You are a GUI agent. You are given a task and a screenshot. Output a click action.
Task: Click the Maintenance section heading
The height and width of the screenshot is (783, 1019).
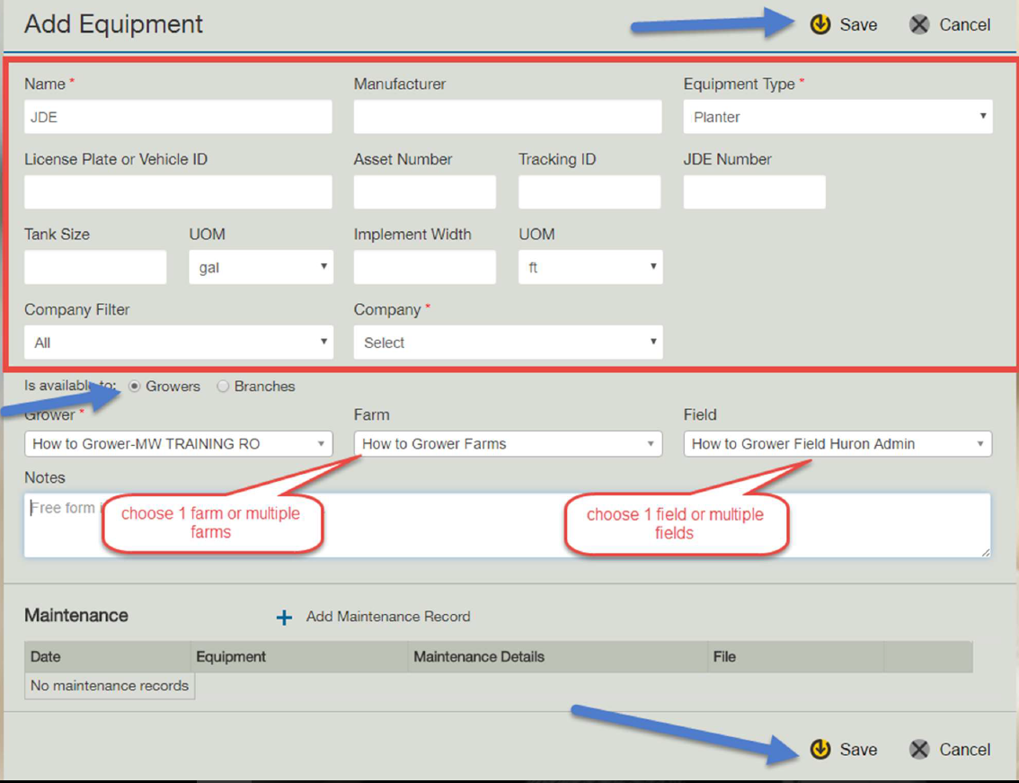[x=76, y=615]
